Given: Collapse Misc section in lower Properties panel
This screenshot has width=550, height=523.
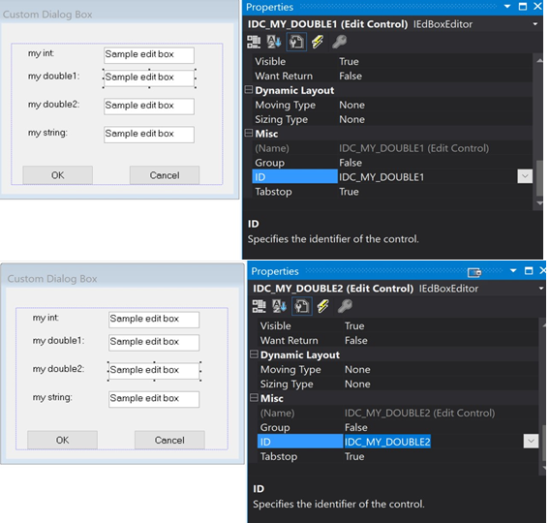Looking at the screenshot, I should click(x=254, y=398).
